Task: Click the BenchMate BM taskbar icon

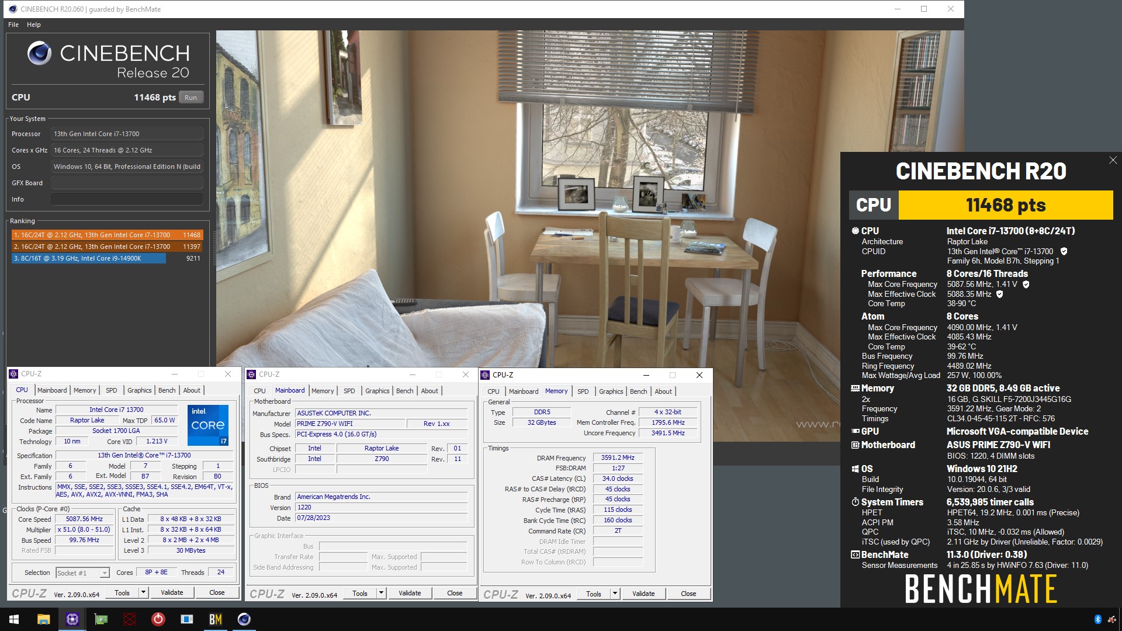Action: pyautogui.click(x=215, y=619)
